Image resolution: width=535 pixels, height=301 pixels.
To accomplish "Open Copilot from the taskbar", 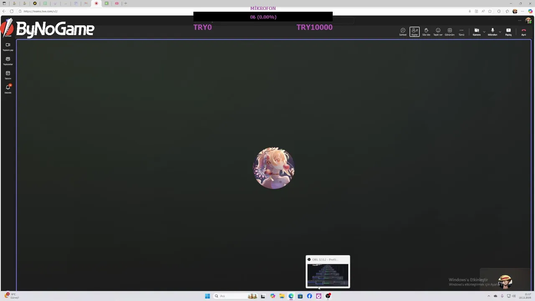I will (x=273, y=296).
